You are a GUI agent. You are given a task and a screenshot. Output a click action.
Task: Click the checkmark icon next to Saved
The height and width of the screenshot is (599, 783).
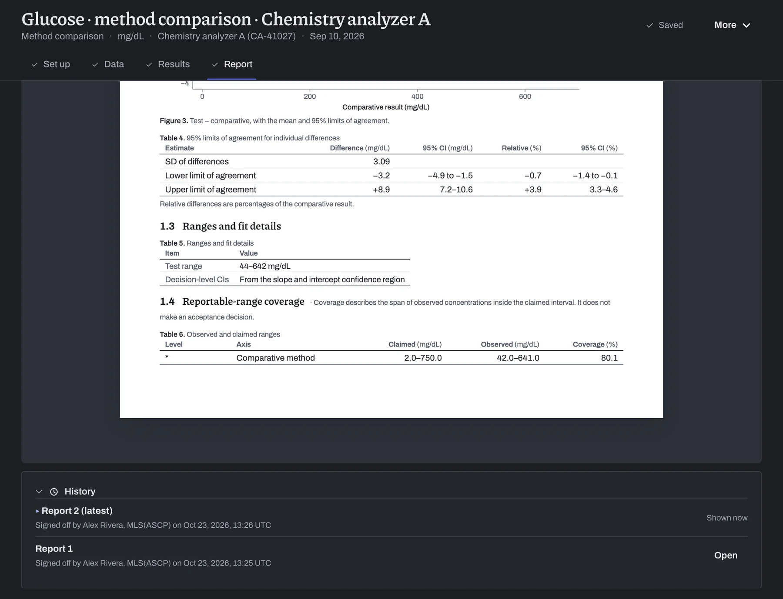(650, 26)
